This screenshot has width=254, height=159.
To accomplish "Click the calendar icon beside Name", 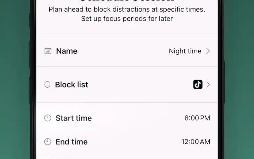I will tap(48, 51).
